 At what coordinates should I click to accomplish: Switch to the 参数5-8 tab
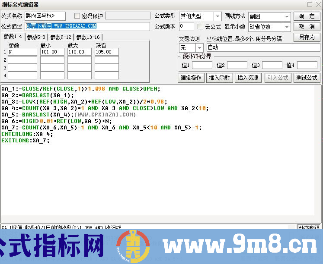(x=36, y=37)
